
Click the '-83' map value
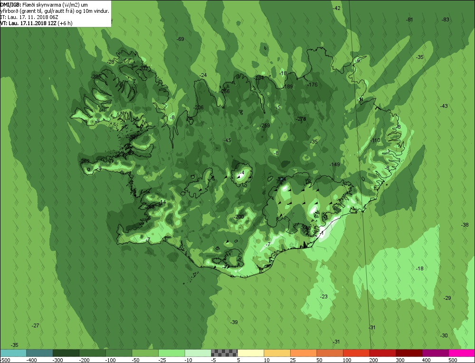coord(446,19)
